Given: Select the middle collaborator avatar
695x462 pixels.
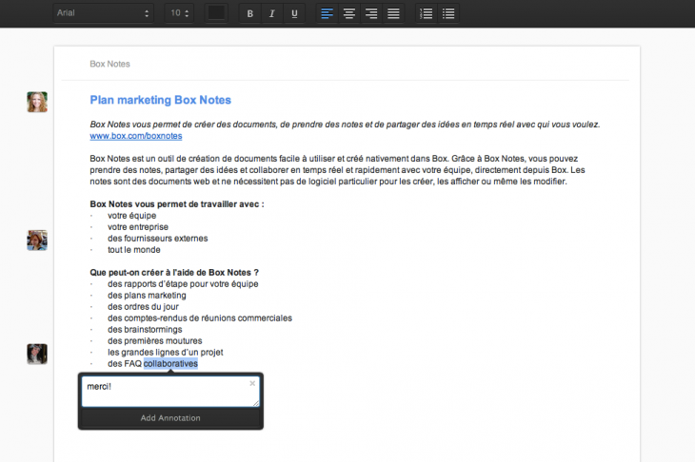Looking at the screenshot, I should coord(37,240).
